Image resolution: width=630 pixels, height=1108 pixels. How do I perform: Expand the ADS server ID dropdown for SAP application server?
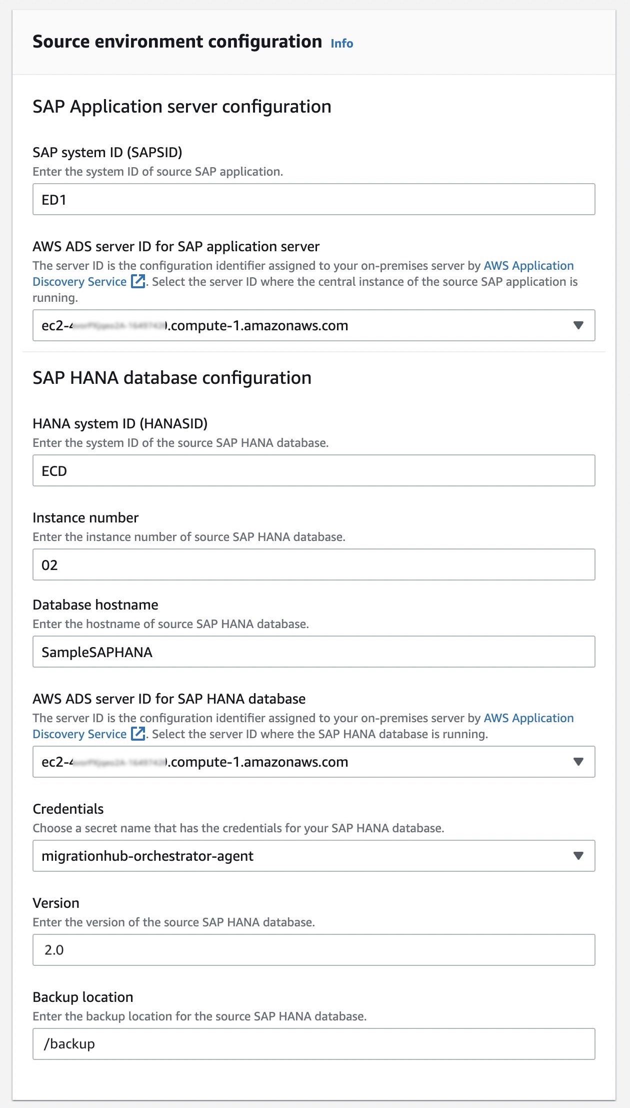tap(314, 326)
